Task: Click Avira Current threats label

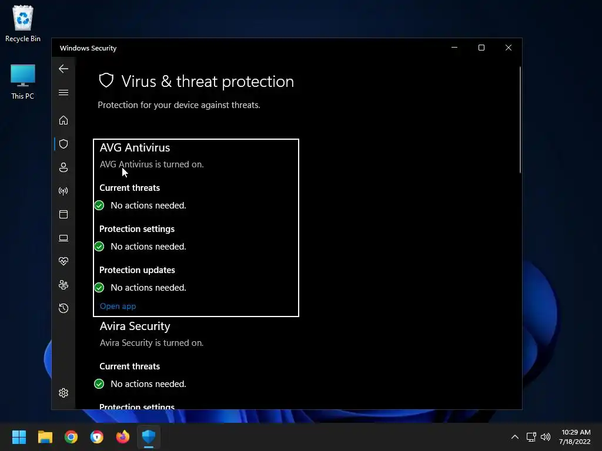Action: 130,366
